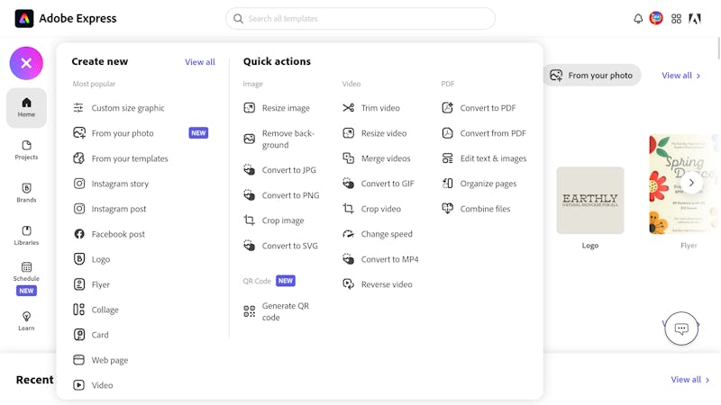Open the chat support bubble
721x405 pixels.
point(681,328)
